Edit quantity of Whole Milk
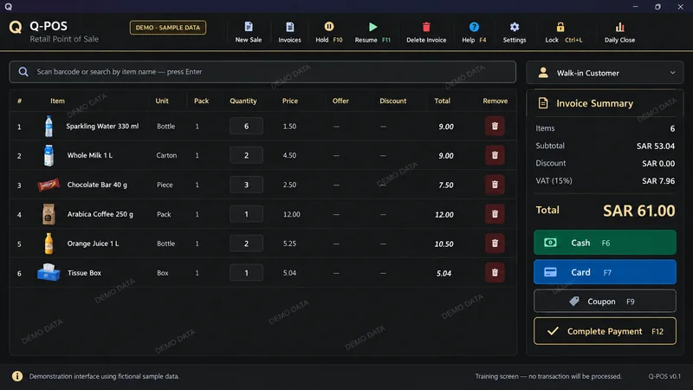Screen dimensions: 693x390 coord(246,155)
